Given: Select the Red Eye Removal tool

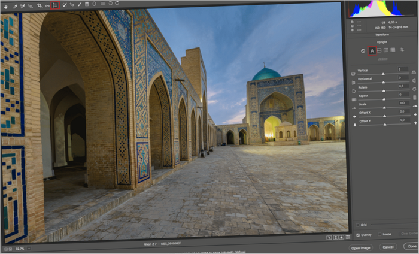Looking at the screenshot, I should click(72, 5).
